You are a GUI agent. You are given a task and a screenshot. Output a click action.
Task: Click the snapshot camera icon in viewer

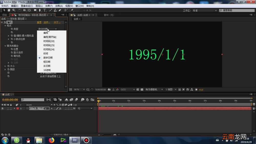(x=109, y=90)
